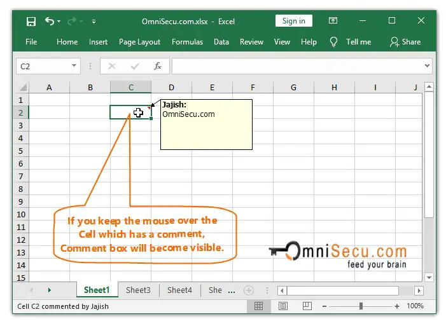Click the Redo arrow icon

72,21
